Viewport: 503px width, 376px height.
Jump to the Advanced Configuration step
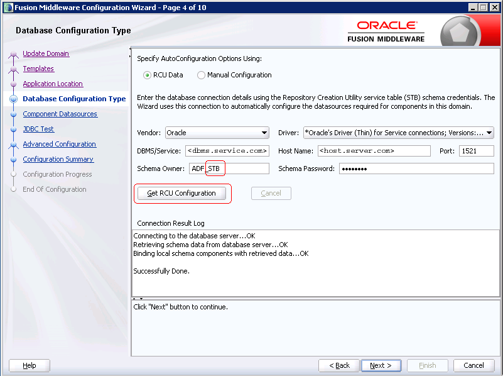[60, 144]
